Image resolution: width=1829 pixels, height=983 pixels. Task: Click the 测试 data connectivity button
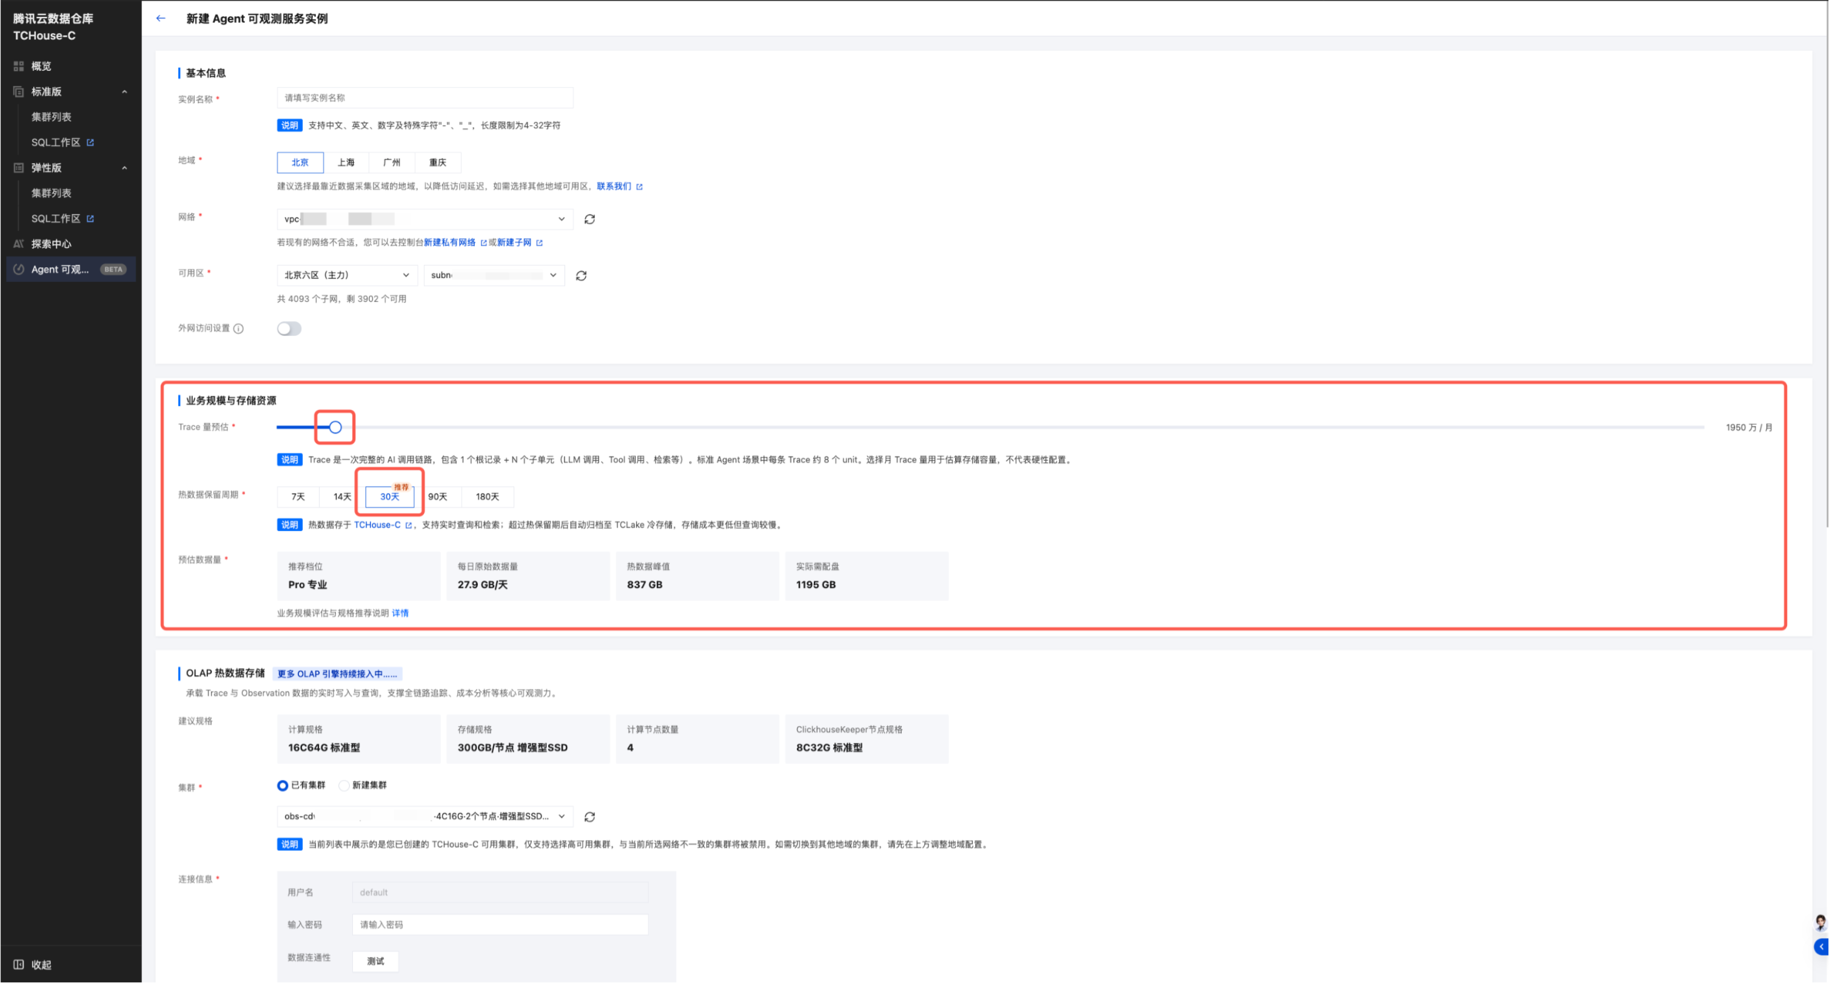click(375, 962)
